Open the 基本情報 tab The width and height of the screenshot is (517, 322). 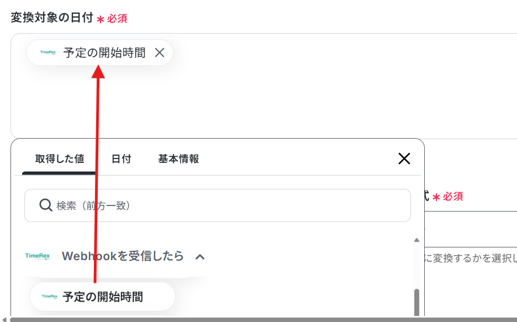pyautogui.click(x=178, y=159)
